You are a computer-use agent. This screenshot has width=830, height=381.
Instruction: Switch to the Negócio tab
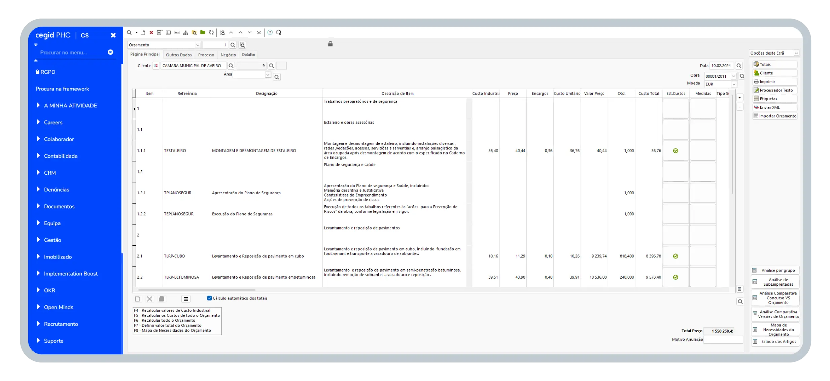click(228, 55)
